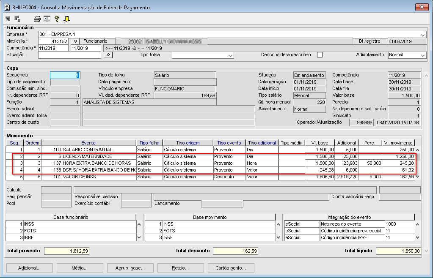This screenshot has width=433, height=278.
Task: Click the Adicional... button
Action: click(x=29, y=268)
